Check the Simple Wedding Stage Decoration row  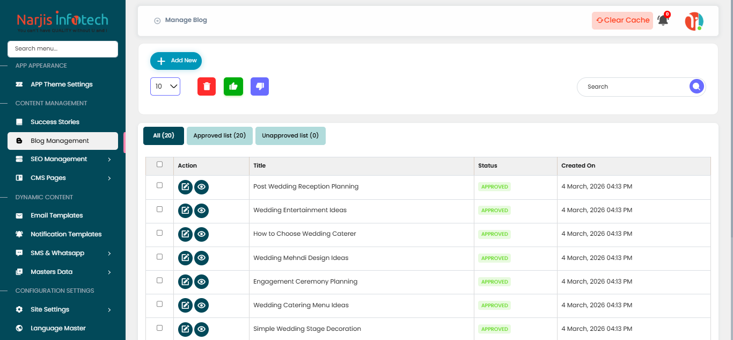coord(159,327)
